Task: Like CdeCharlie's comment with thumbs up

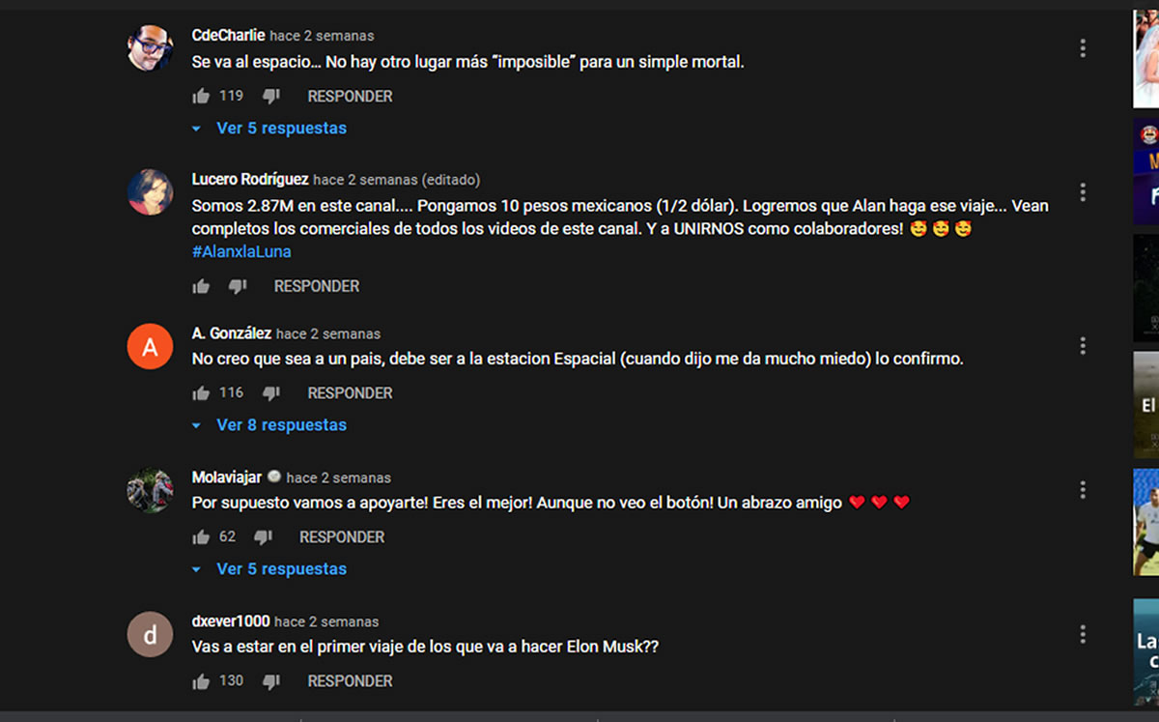Action: [201, 96]
